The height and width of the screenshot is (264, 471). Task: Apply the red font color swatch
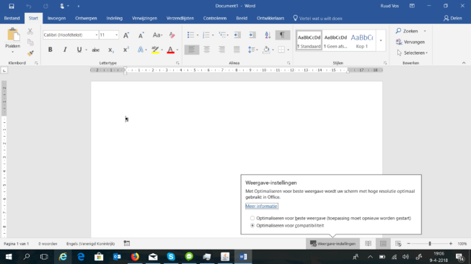pyautogui.click(x=171, y=50)
